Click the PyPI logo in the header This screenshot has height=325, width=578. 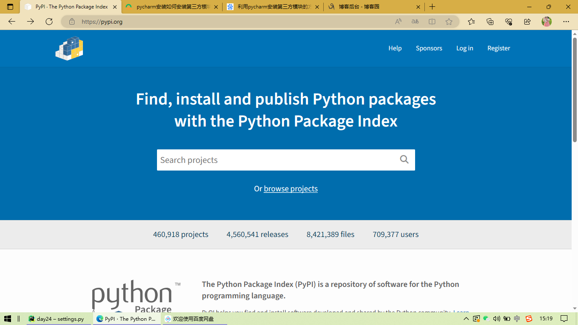(69, 48)
